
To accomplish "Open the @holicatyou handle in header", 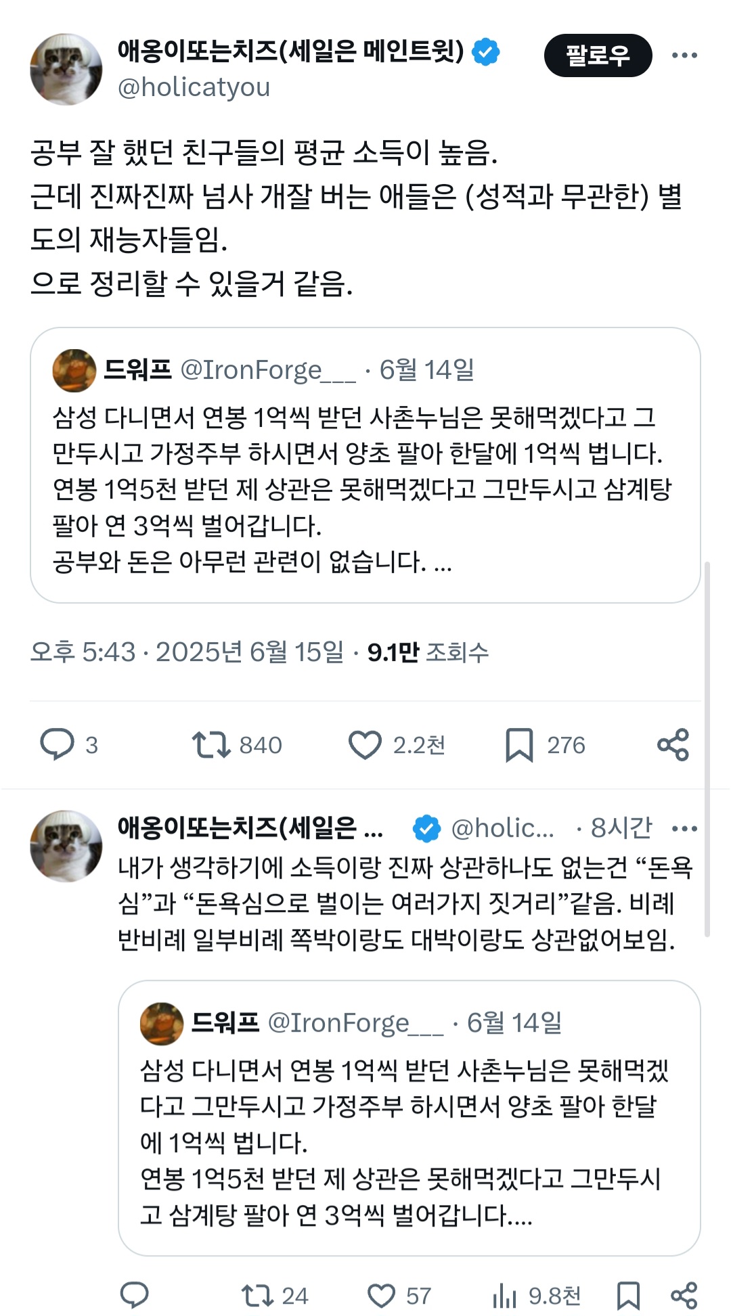I will (x=194, y=87).
